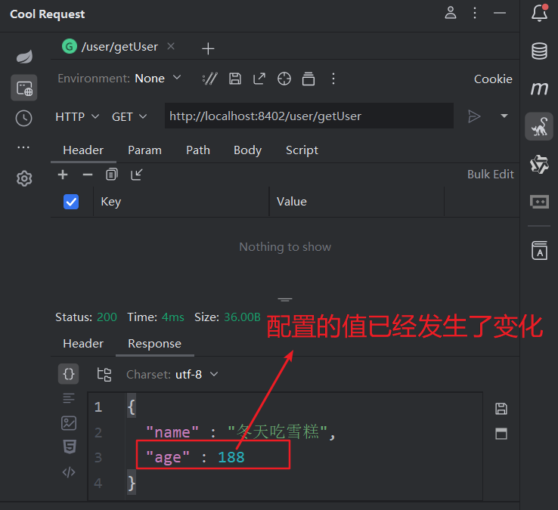
Task: Switch to the Path tab
Action: [198, 150]
